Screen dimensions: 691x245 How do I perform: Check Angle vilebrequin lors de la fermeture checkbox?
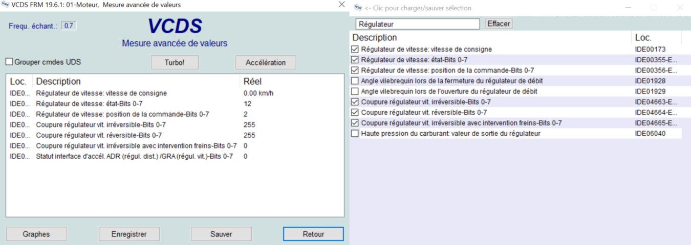(x=355, y=81)
